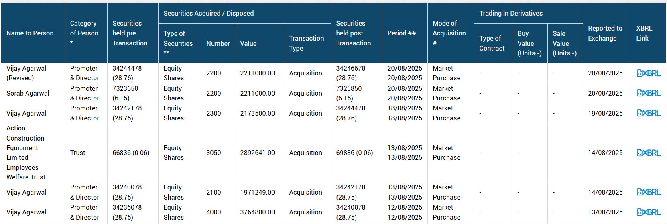Click the Trading in Derivatives group header
667x224 pixels.
(511, 13)
